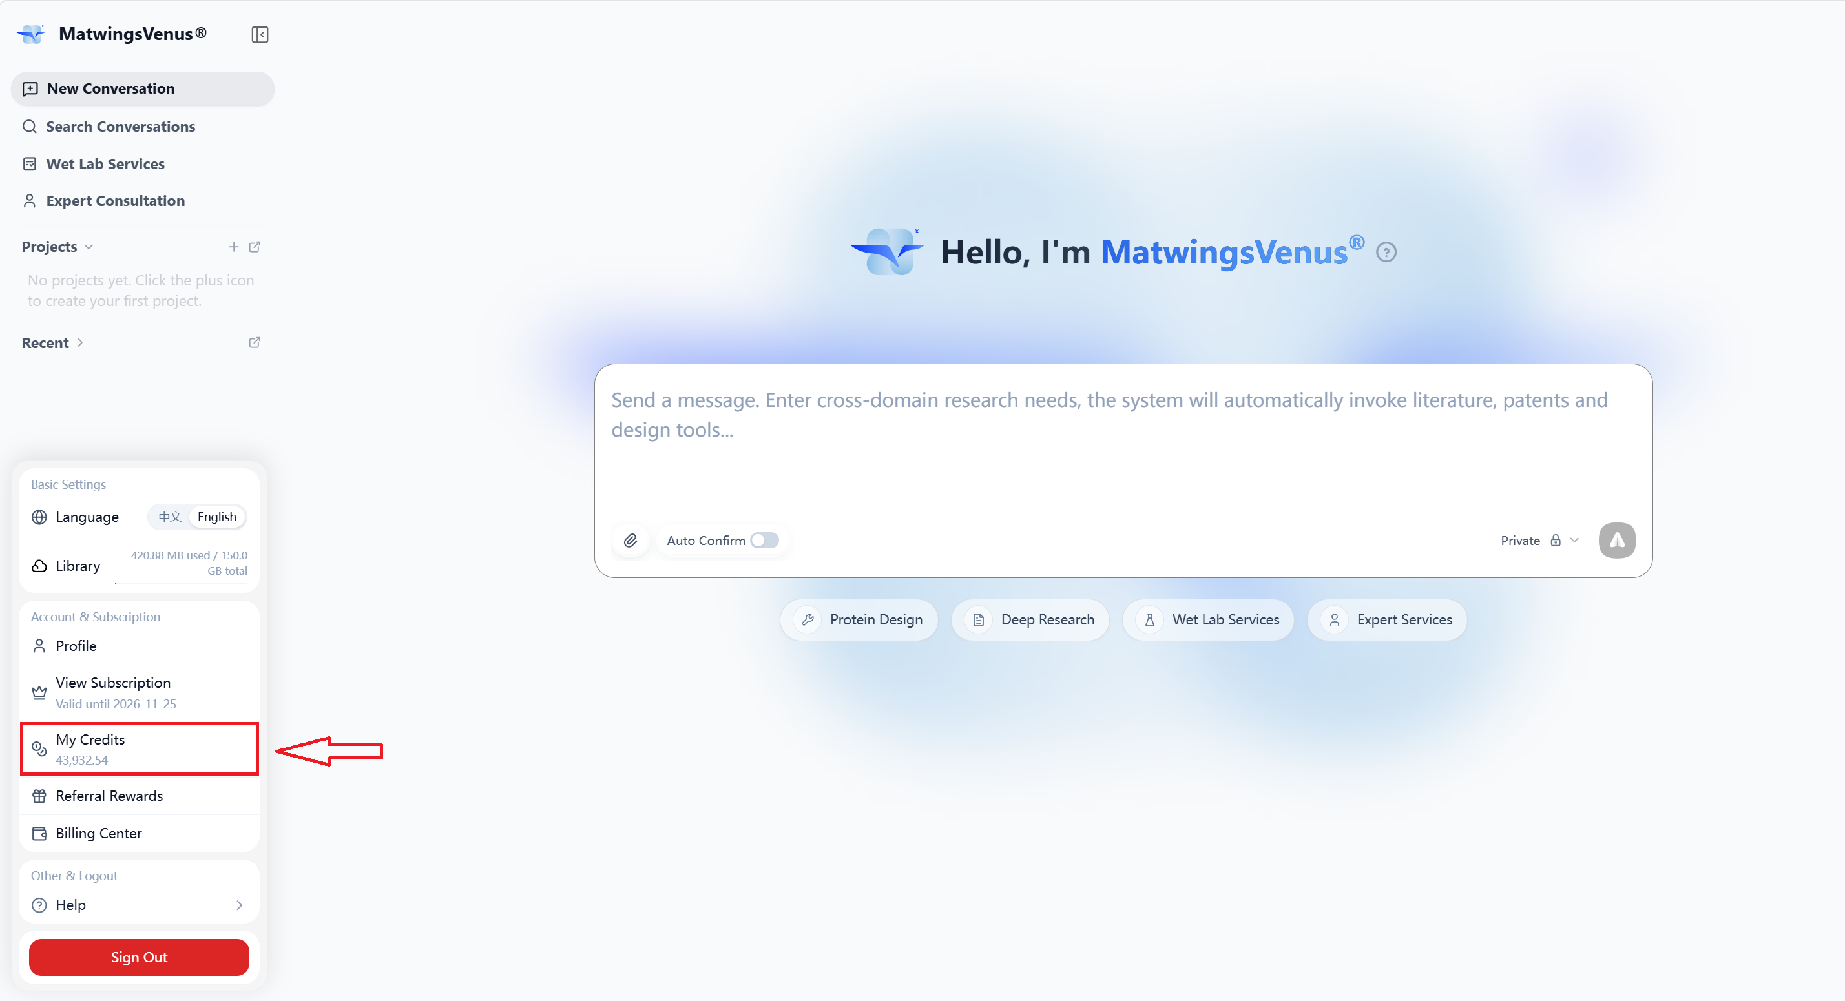Open recent conversations external link icon
The image size is (1845, 1001).
click(x=255, y=342)
